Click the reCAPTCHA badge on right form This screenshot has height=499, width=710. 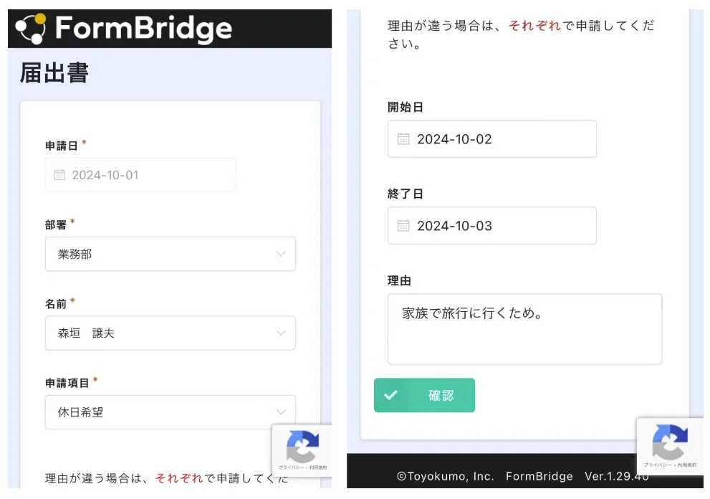pyautogui.click(x=669, y=445)
